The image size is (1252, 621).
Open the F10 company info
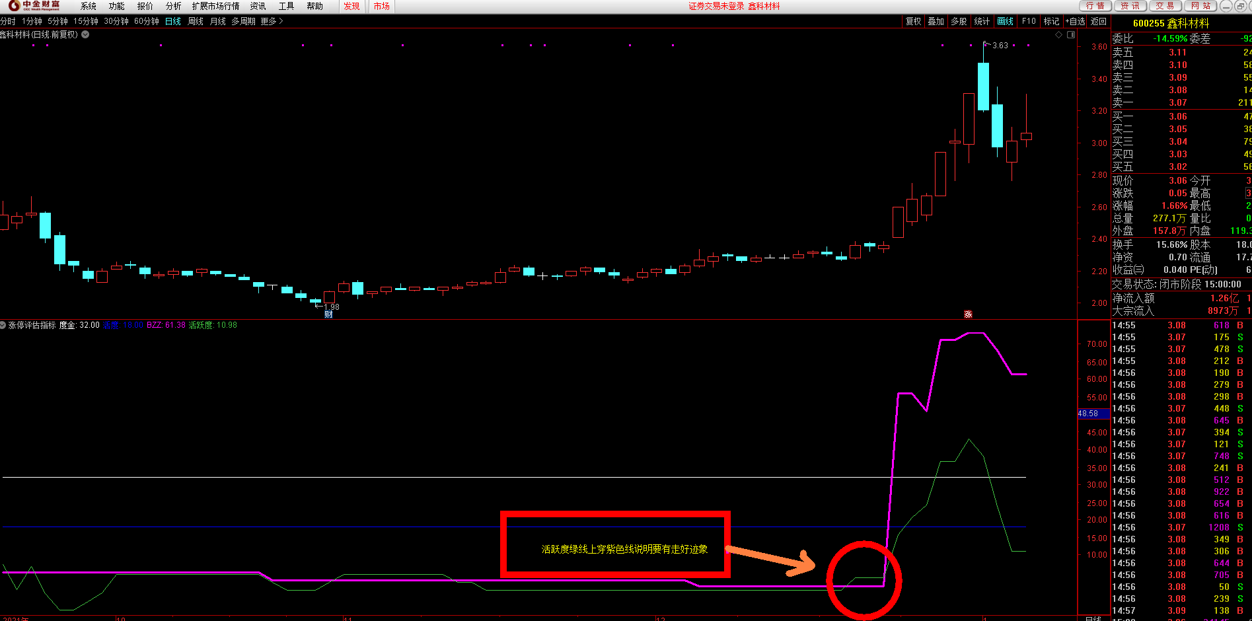[1029, 21]
